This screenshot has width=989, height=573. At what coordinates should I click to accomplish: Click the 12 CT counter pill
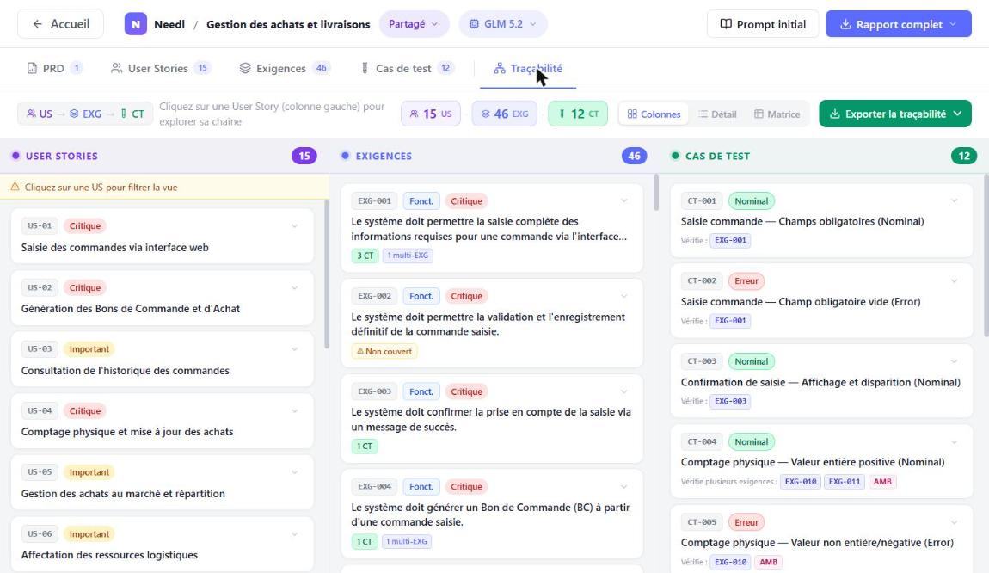[x=578, y=114]
